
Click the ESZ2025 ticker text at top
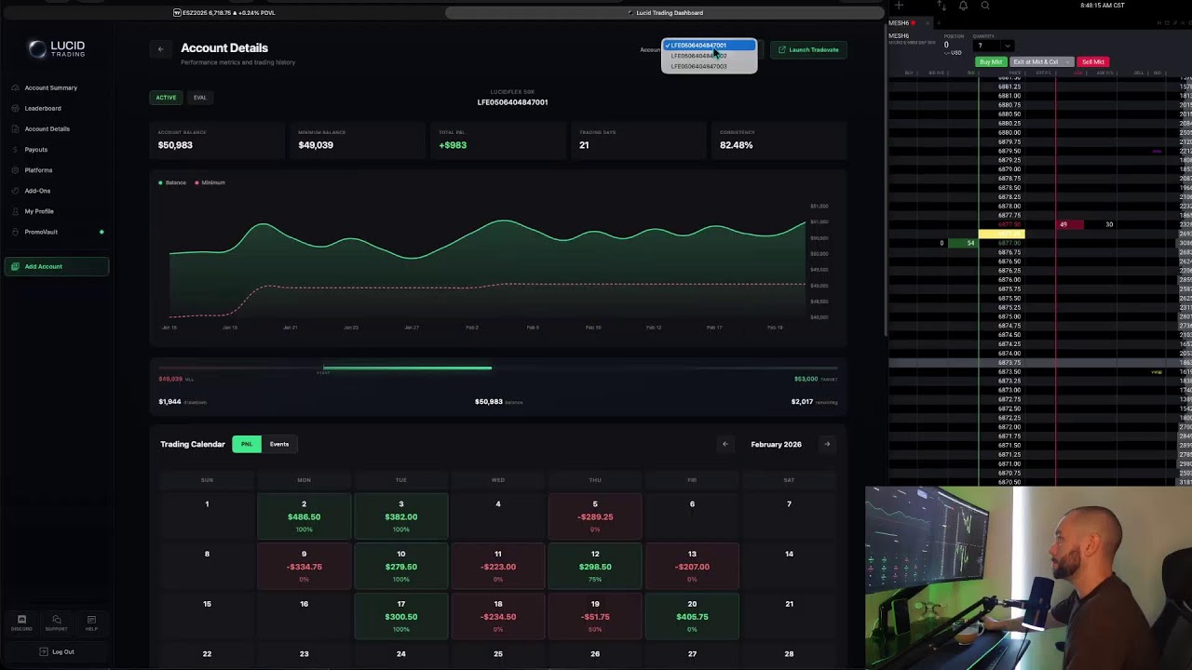pos(225,13)
